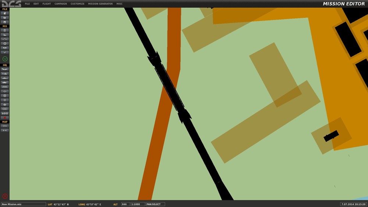
Task: Select the trigger zone circle icon
Action: click(5, 100)
